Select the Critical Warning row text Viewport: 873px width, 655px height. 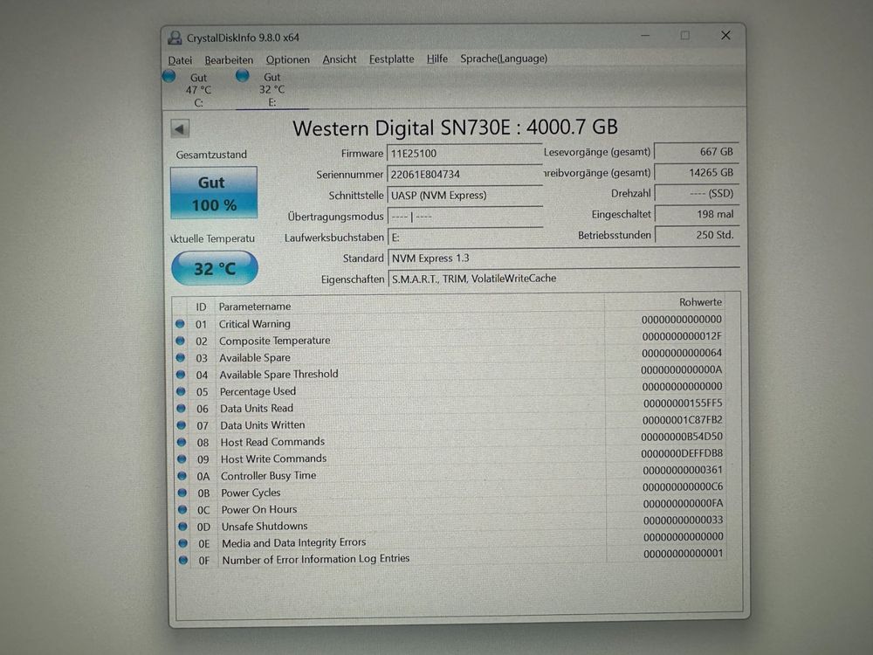[254, 324]
